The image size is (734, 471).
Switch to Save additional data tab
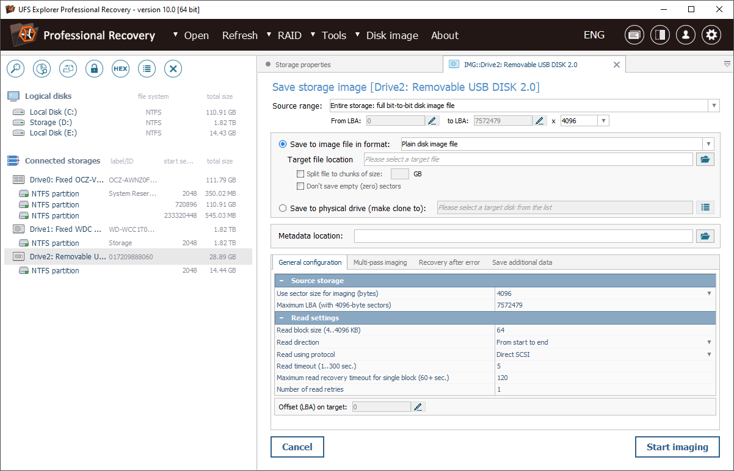[x=522, y=262]
